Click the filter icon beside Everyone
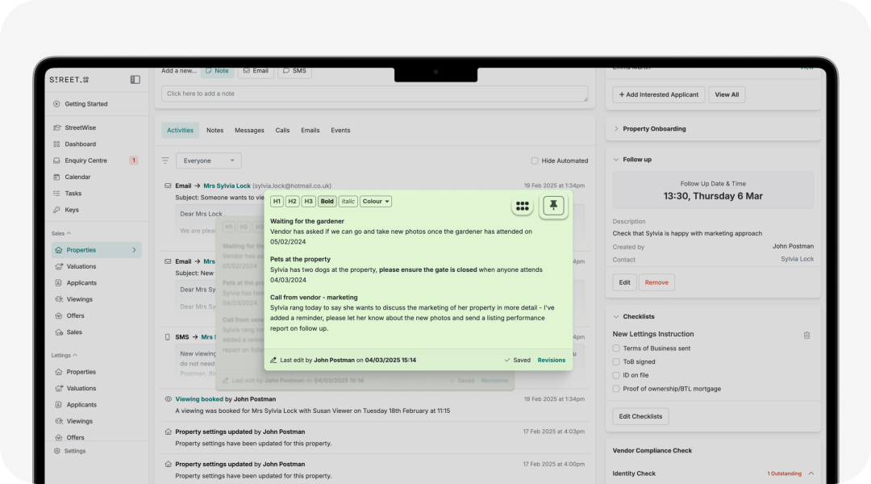 (x=165, y=161)
